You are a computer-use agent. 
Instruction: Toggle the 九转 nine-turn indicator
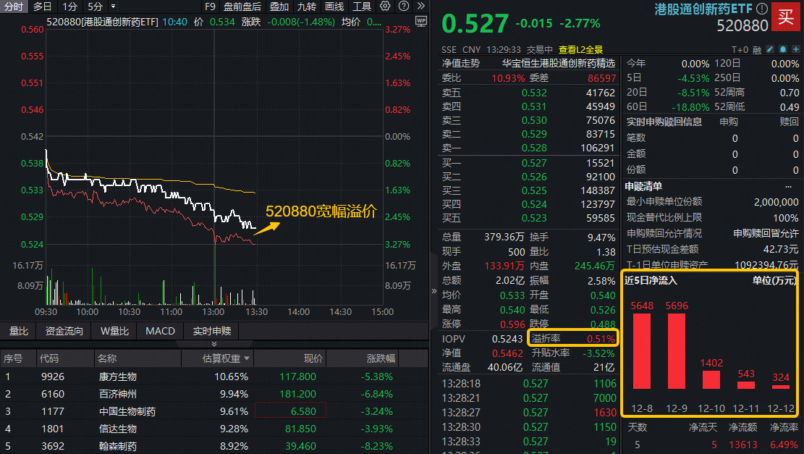click(x=305, y=7)
